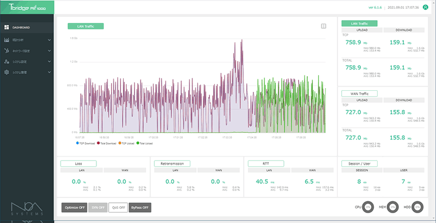Viewport: 436px width, 223px height.
Task: Expand the statistics analysis menu chevron
Action: pos(49,40)
